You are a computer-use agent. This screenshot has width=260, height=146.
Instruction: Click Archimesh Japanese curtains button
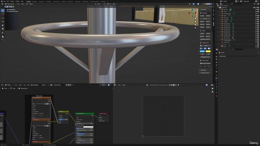[205, 39]
